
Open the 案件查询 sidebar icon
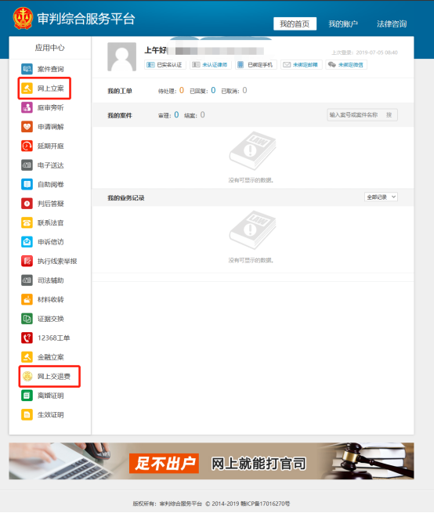pos(27,69)
